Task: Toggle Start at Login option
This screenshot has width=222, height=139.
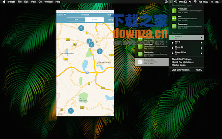Action: (179, 65)
